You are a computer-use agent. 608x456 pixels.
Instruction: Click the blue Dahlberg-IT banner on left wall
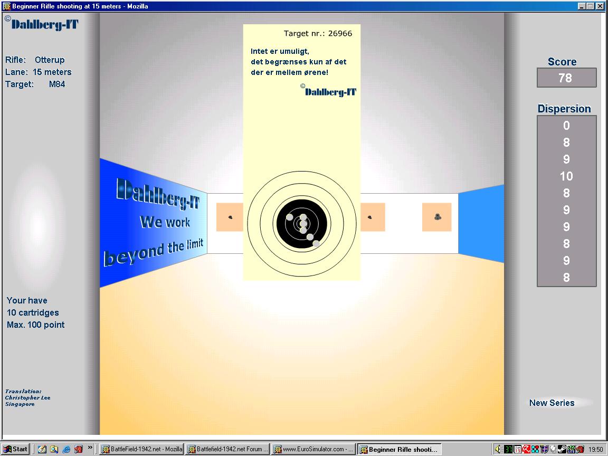[x=153, y=223]
